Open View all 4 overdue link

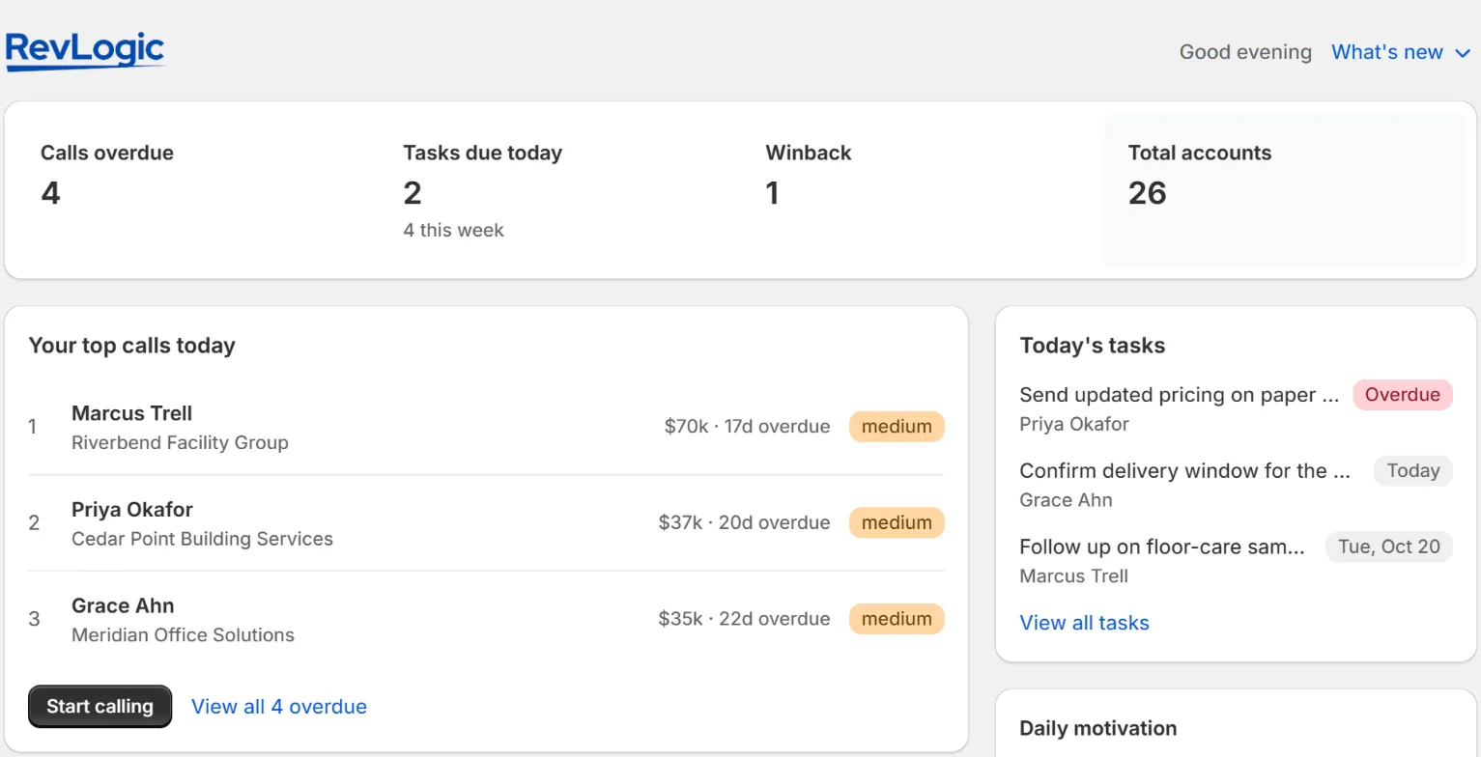[x=279, y=706]
